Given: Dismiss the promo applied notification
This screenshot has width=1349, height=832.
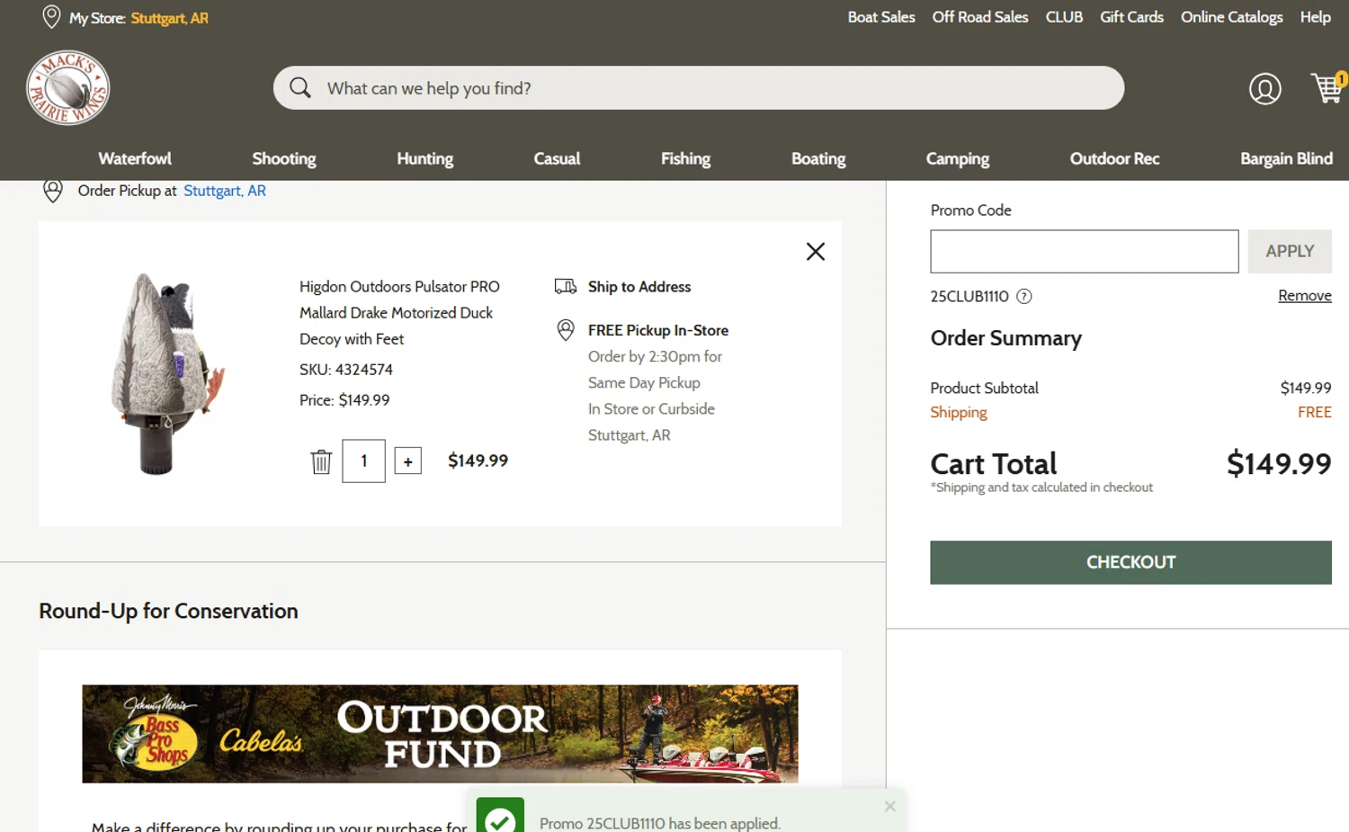Looking at the screenshot, I should [889, 806].
